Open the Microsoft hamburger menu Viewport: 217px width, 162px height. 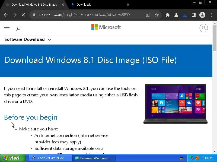(x=7, y=28)
